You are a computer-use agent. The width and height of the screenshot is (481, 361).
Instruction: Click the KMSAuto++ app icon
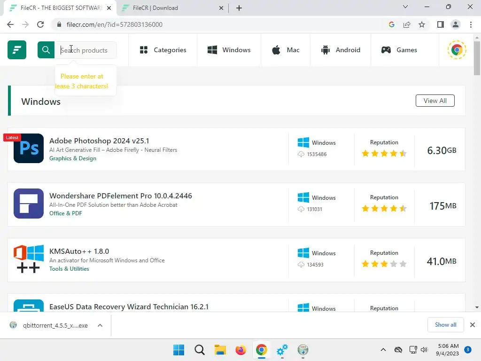(x=29, y=259)
